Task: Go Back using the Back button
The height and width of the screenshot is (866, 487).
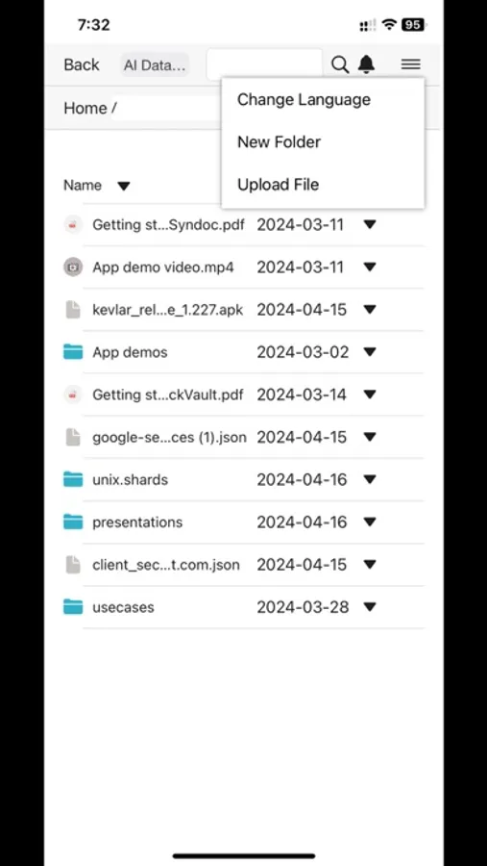Action: click(82, 64)
